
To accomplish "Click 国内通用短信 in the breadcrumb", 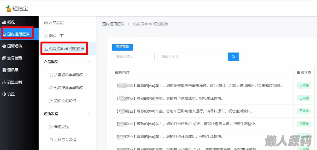I will (113, 24).
